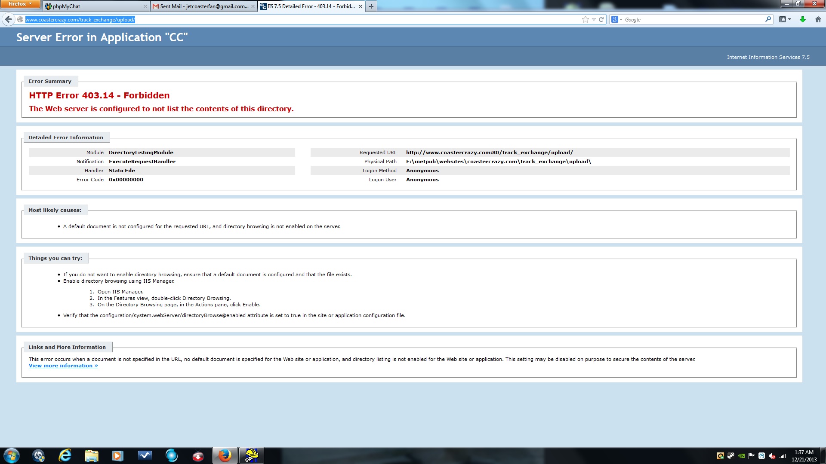Reload the page with the refresh icon
Viewport: 826px width, 464px height.
pyautogui.click(x=601, y=19)
